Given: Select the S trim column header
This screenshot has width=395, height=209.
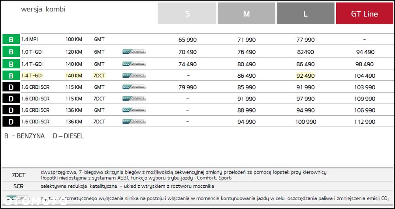Looking at the screenshot, I should pyautogui.click(x=187, y=14).
